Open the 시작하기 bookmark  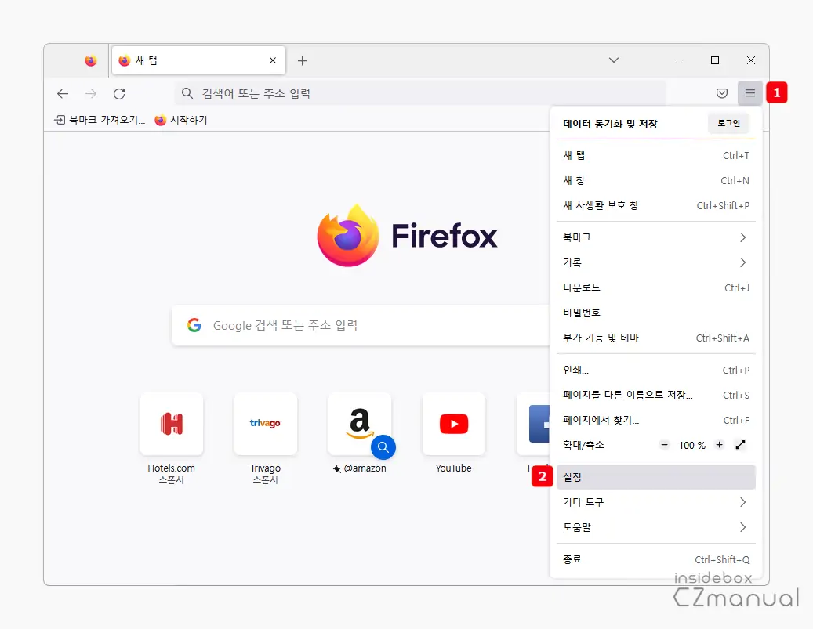pyautogui.click(x=181, y=120)
